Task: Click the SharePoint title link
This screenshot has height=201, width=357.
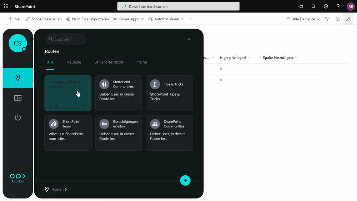Action: tap(25, 6)
